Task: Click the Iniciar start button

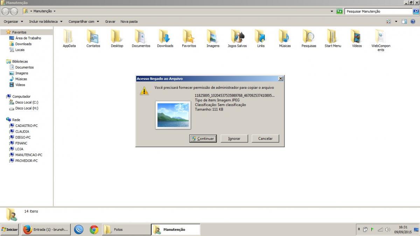Action: click(9, 230)
